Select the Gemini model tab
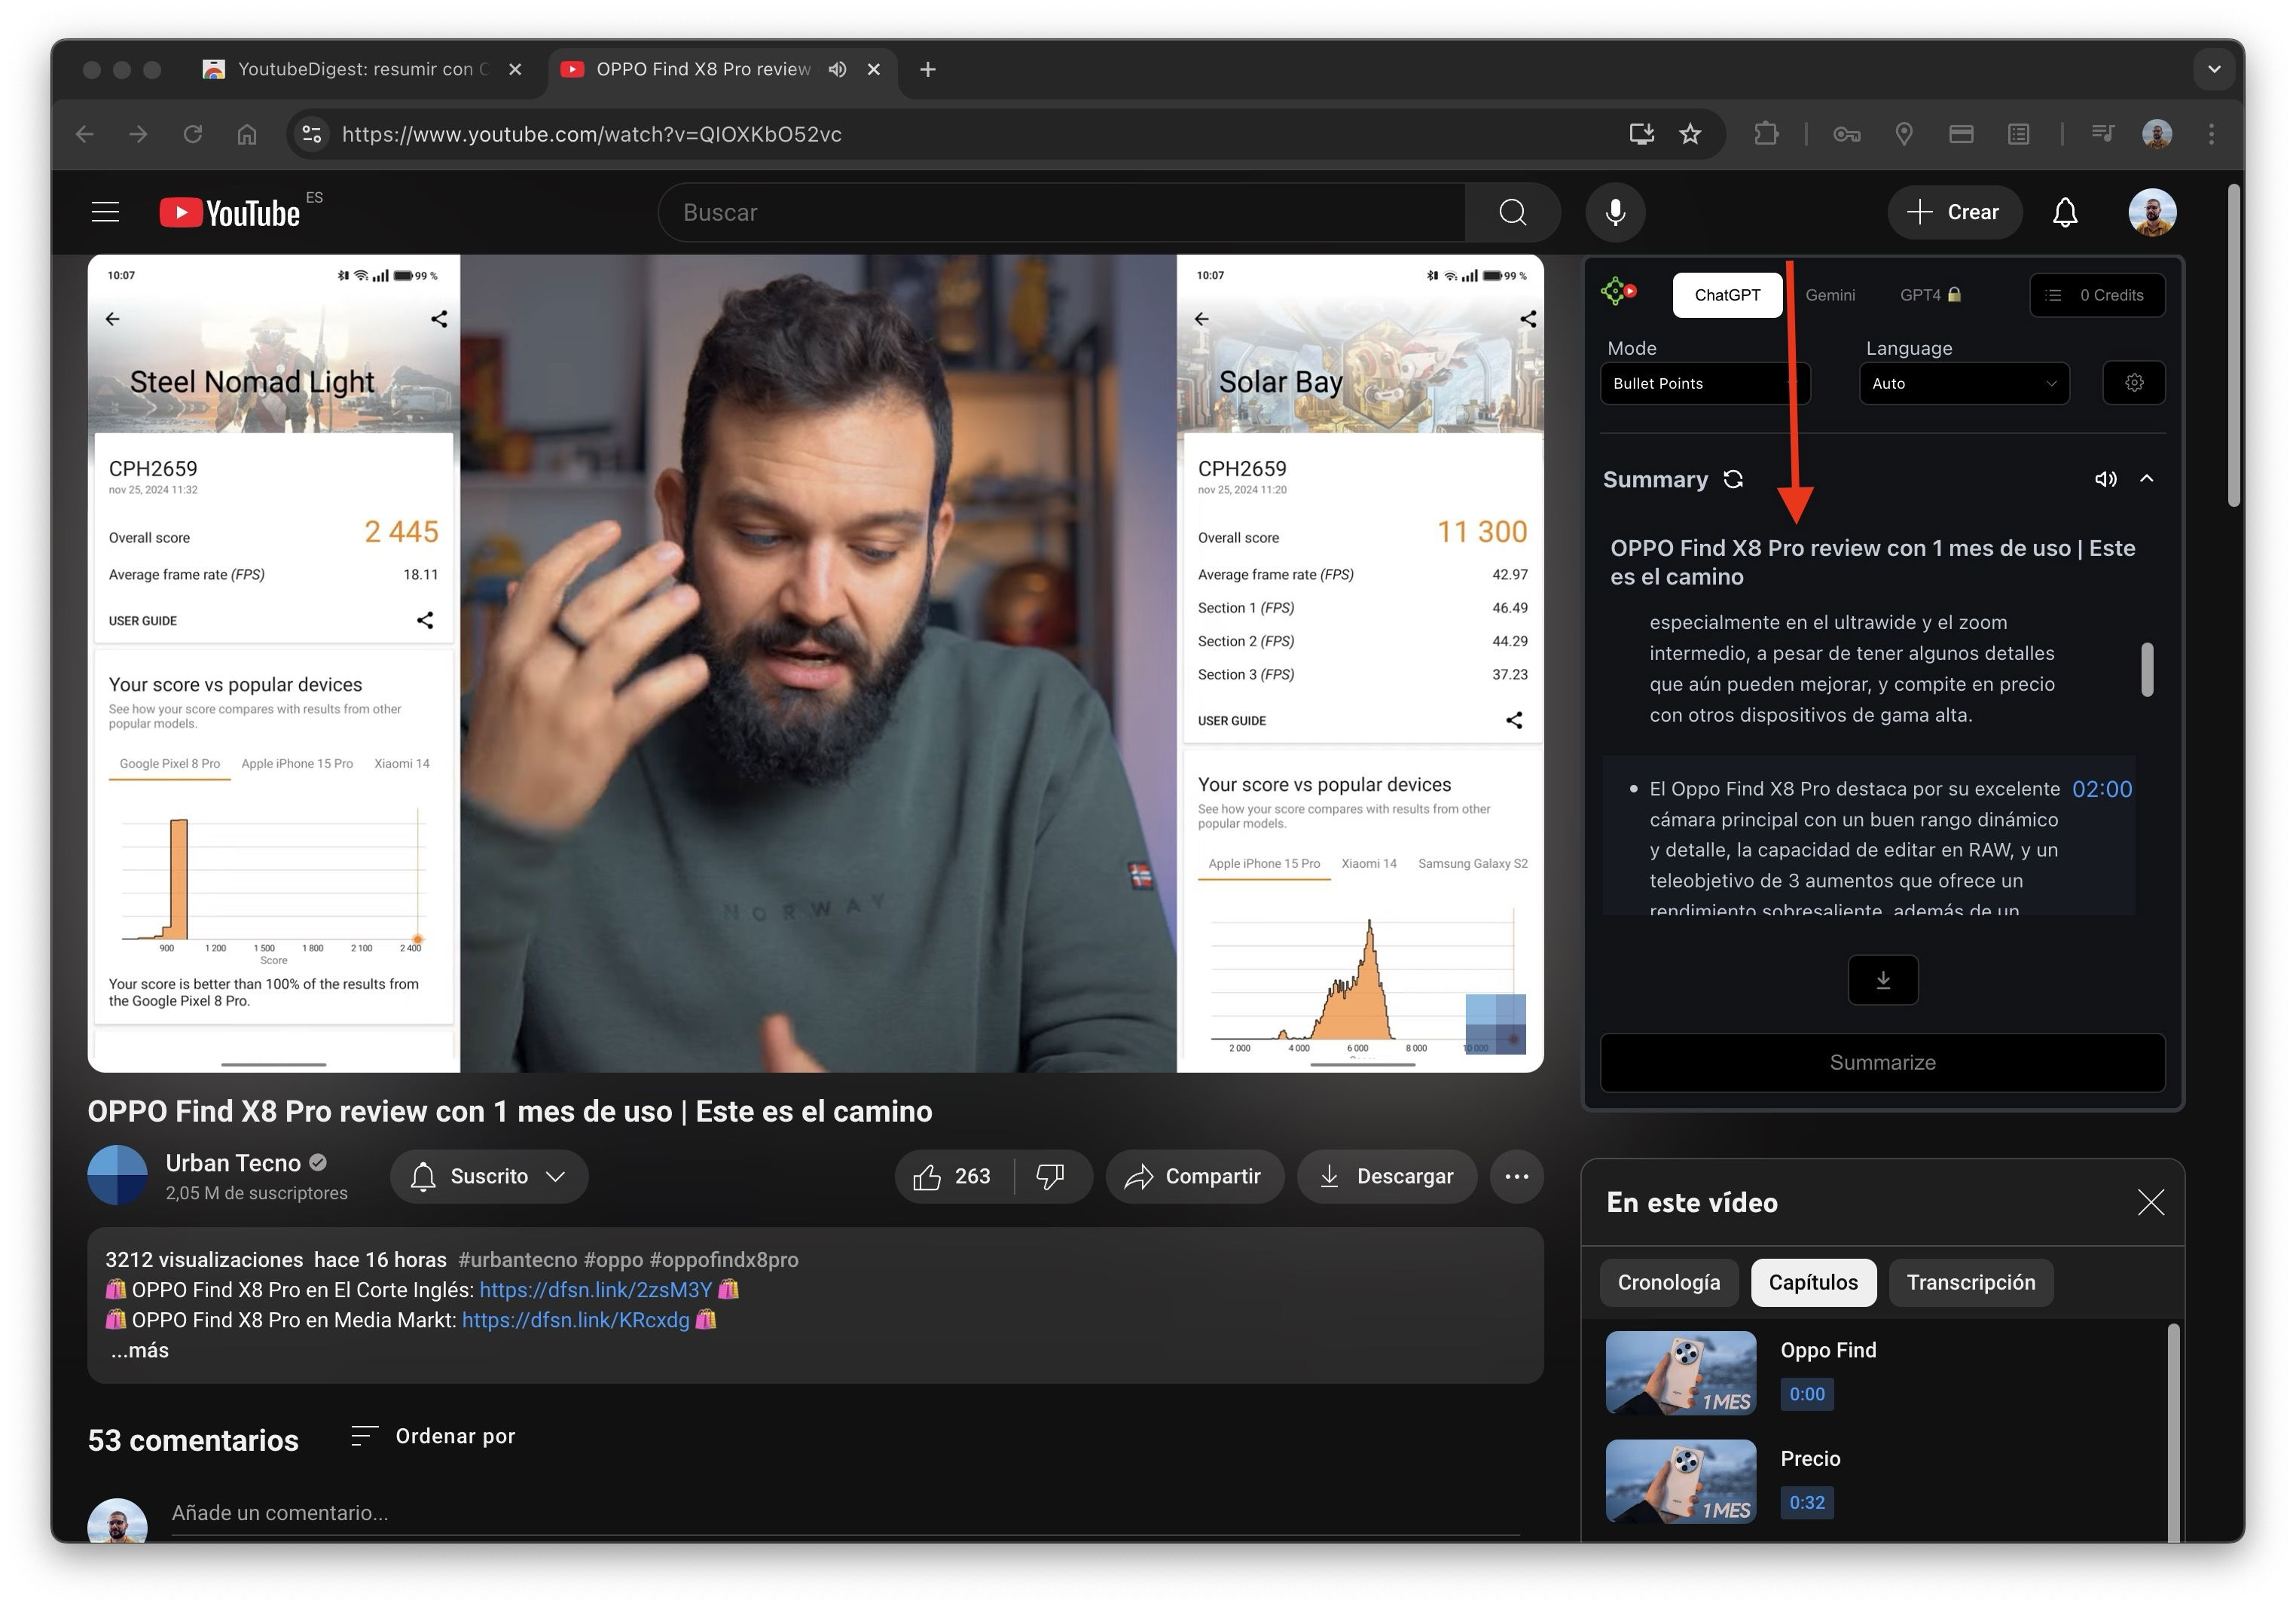Image resolution: width=2296 pixels, height=1606 pixels. click(x=1830, y=295)
